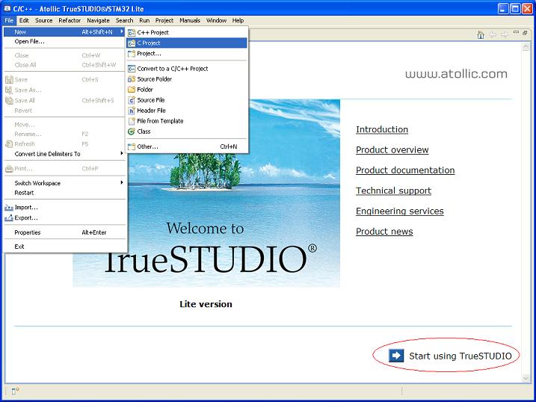Choose Project... in New submenu

point(187,54)
